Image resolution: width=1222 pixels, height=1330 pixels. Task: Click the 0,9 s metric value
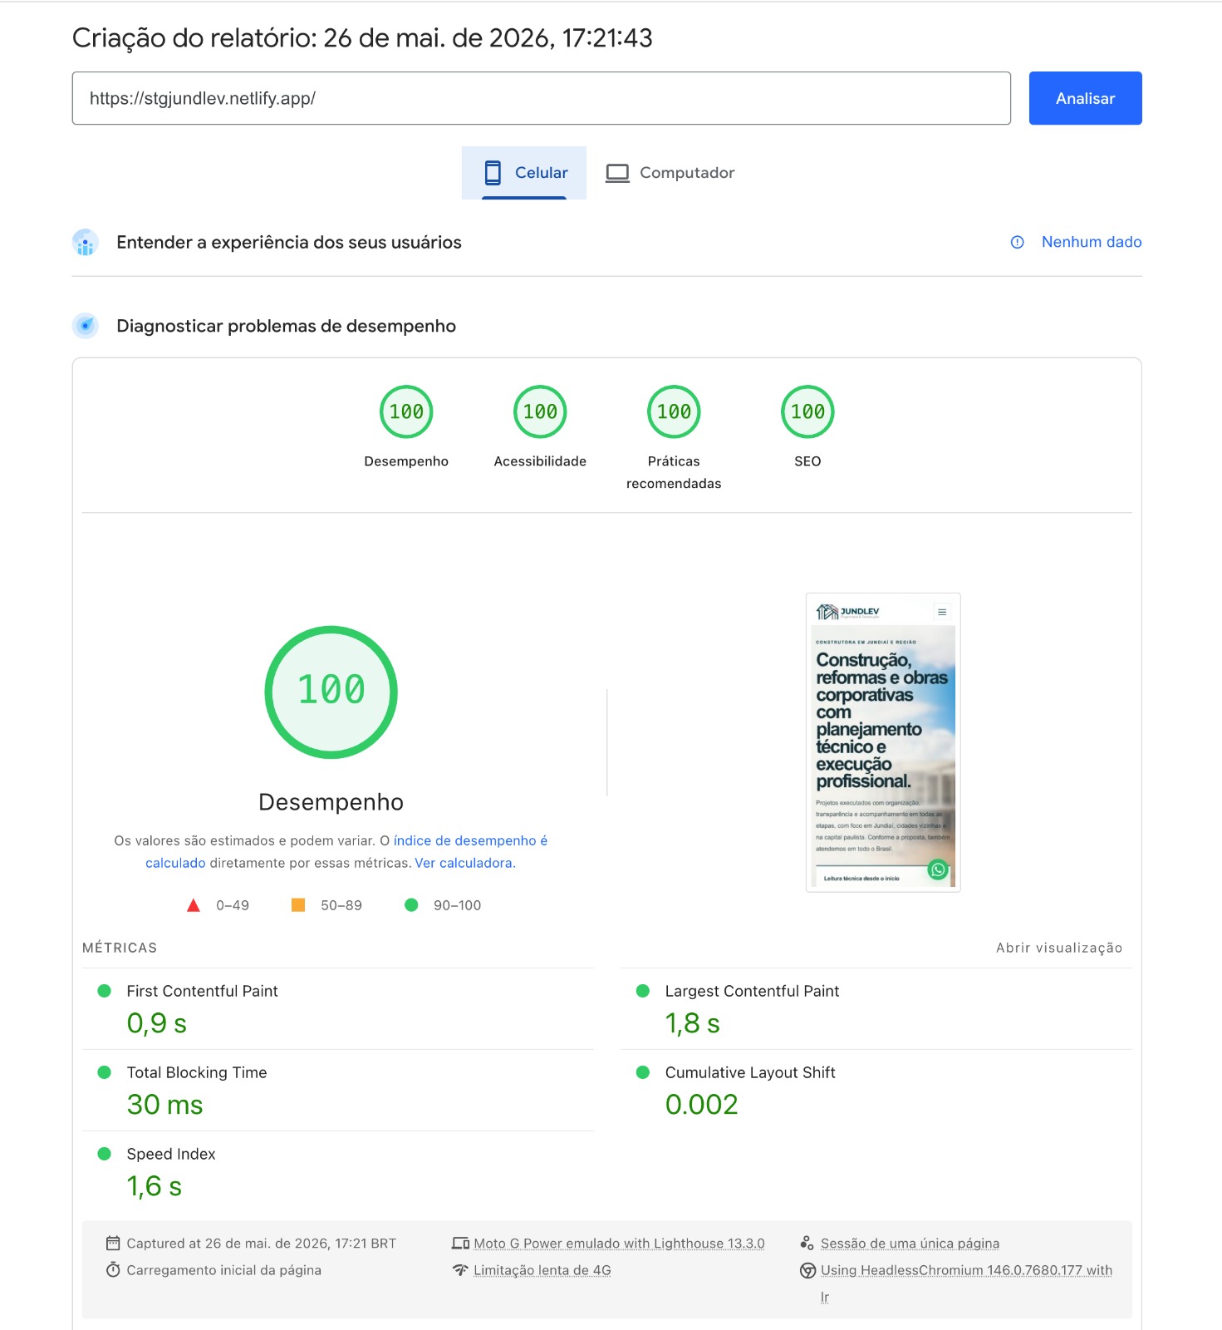[x=156, y=1023]
